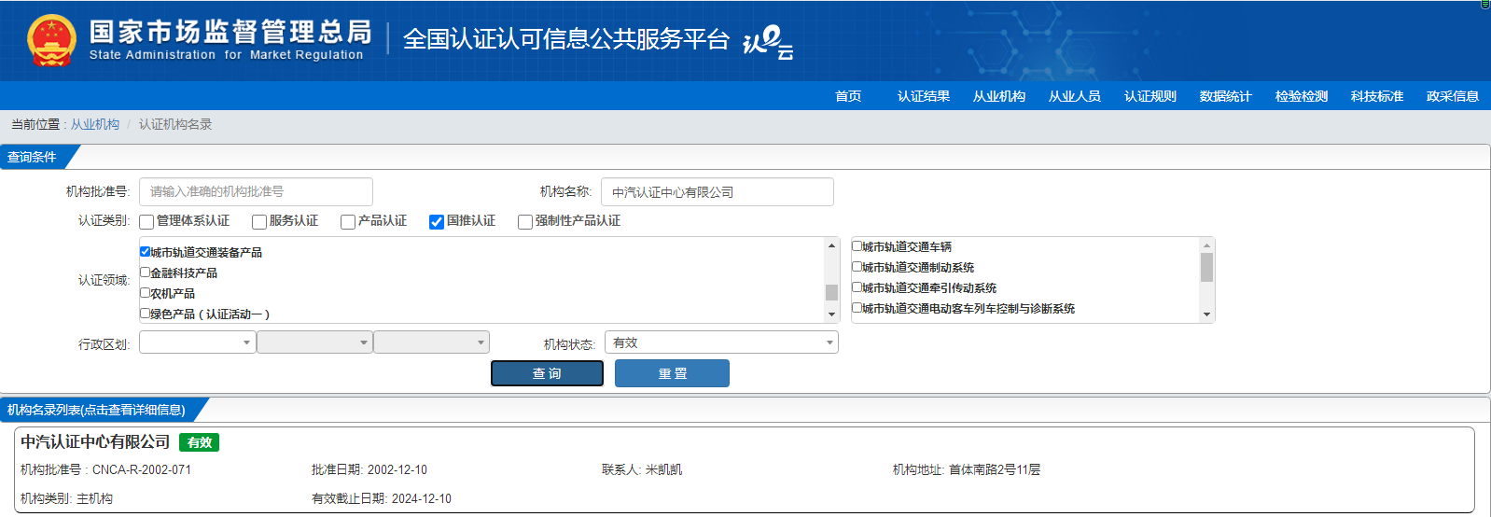This screenshot has width=1491, height=517.
Task: Check 绿色产品（认证活动一） checkbox
Action: 145,314
